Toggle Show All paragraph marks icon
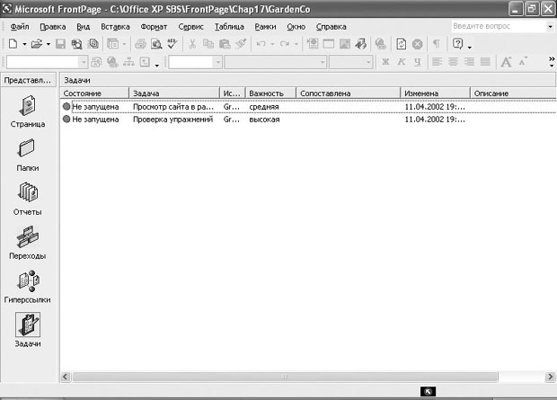Viewport: 557px width, 400px height. (x=437, y=44)
